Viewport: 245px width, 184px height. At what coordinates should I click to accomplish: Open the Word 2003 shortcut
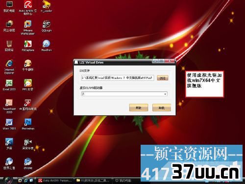(9, 124)
